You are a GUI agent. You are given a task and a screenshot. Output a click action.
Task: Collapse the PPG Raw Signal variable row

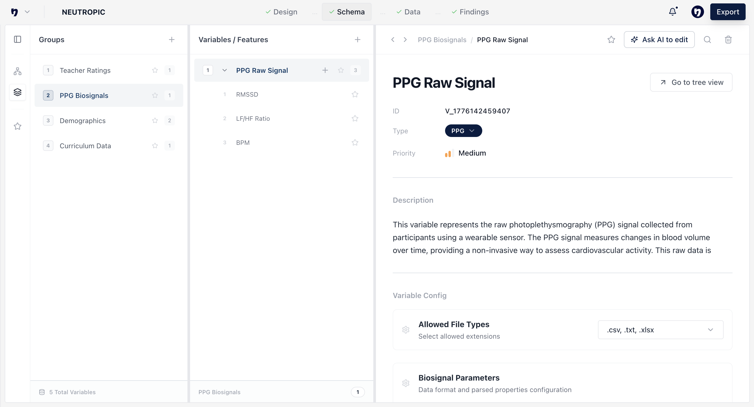pos(225,70)
